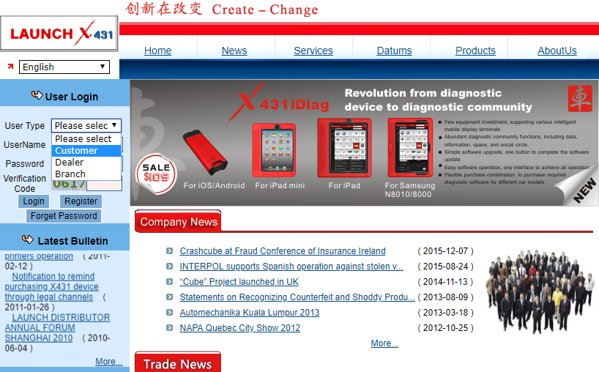Select Please select option in list
599x372 pixels.
coord(86,138)
